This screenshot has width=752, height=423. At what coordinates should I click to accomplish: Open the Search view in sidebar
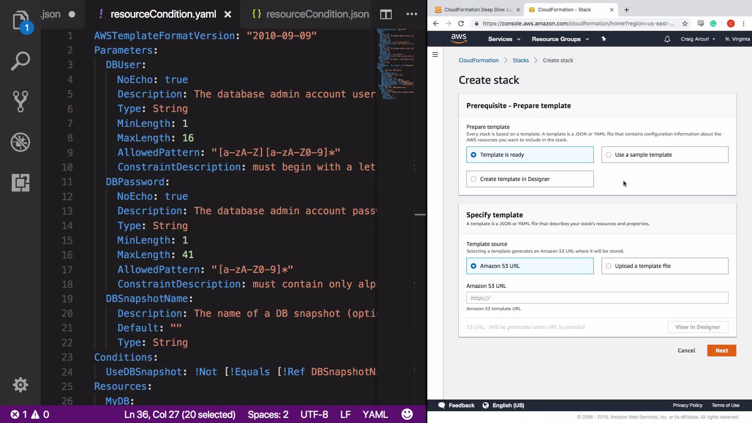coord(20,61)
